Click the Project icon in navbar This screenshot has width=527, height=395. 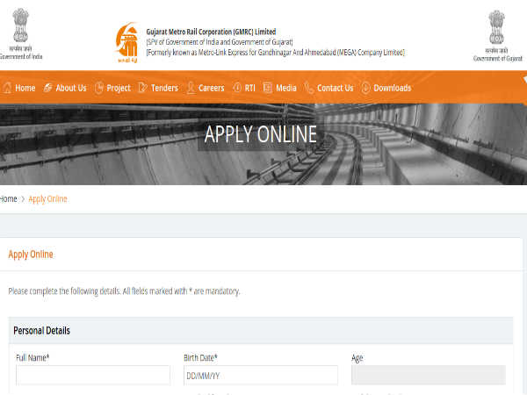99,88
